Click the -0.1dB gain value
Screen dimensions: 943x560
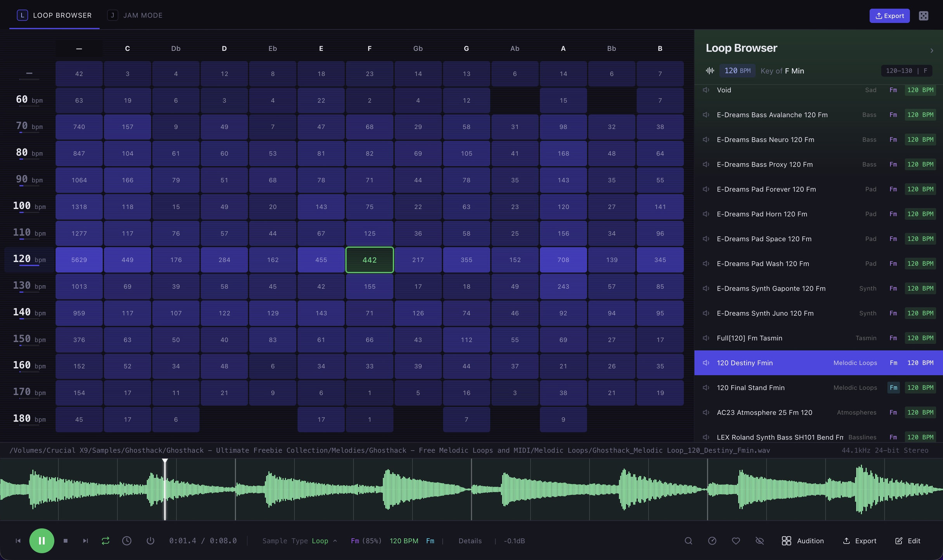pyautogui.click(x=514, y=541)
